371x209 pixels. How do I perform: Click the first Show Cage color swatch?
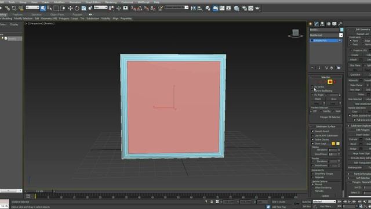(333, 143)
